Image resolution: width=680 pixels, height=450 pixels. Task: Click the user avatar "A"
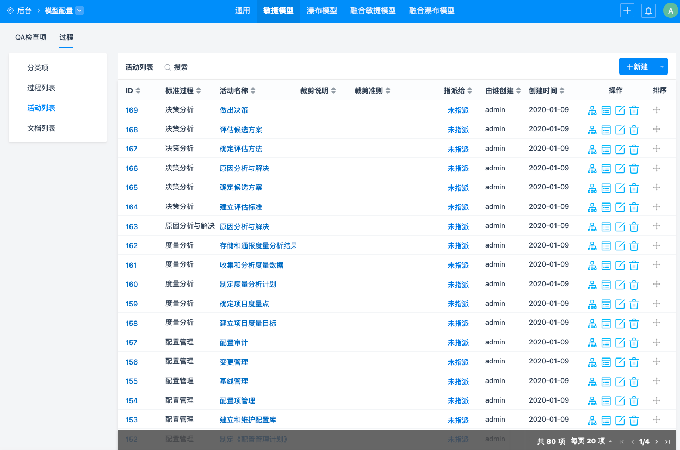[670, 10]
